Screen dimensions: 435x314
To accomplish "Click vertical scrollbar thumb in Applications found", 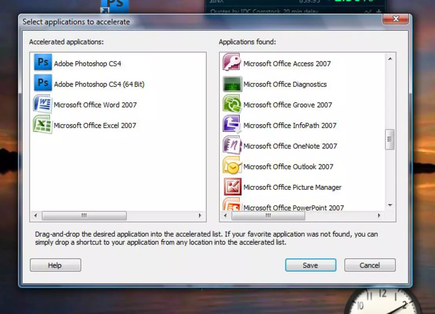I will [x=390, y=139].
